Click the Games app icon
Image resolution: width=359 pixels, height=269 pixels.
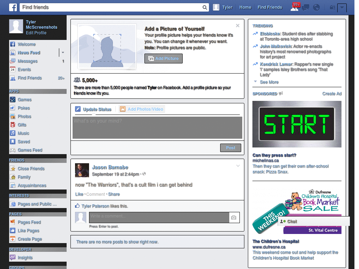13,99
